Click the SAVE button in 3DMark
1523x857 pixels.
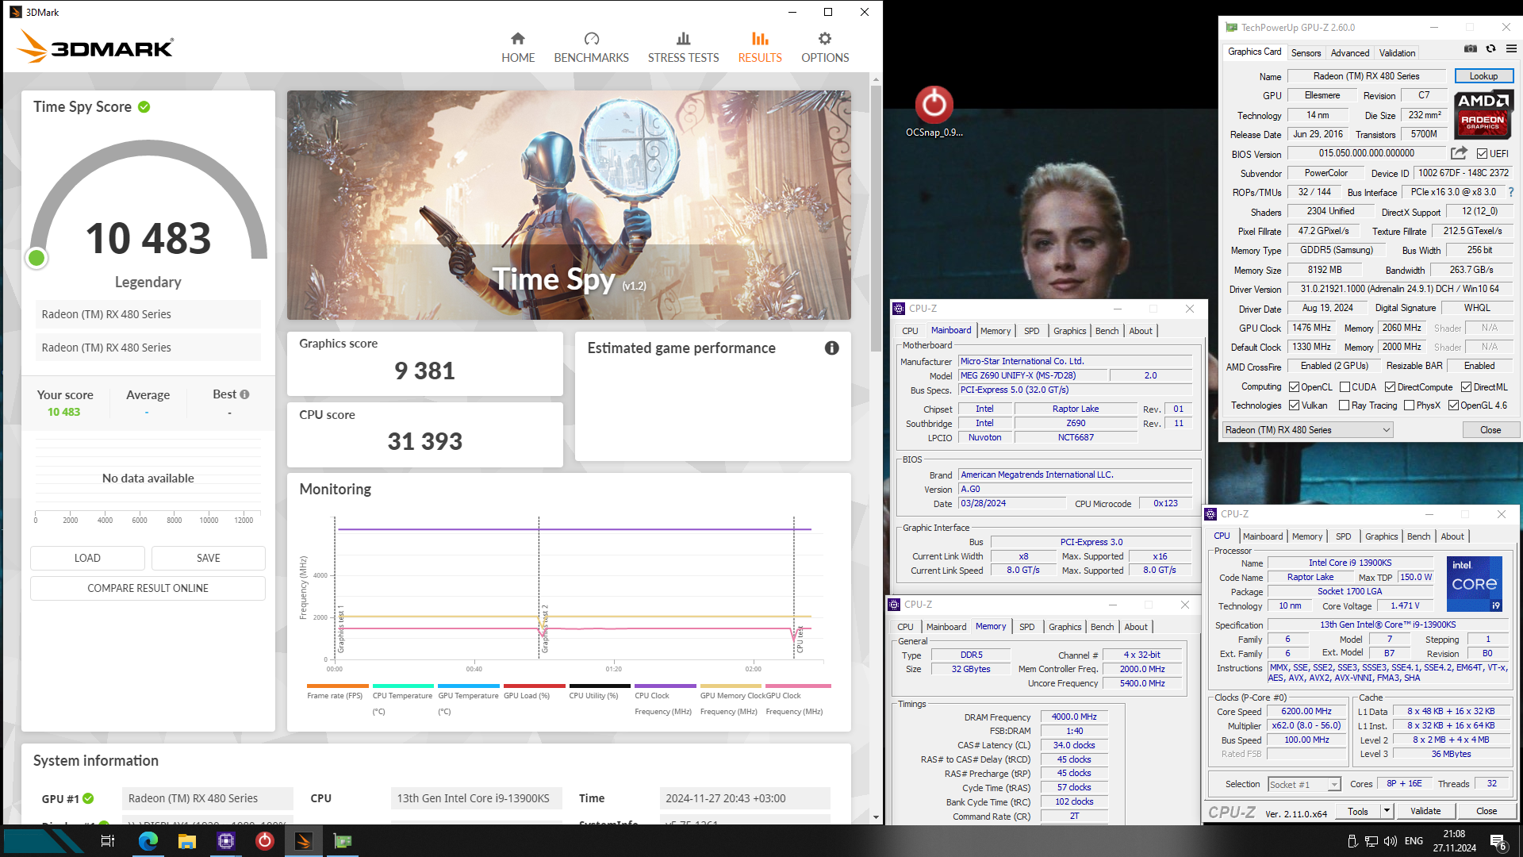click(209, 558)
